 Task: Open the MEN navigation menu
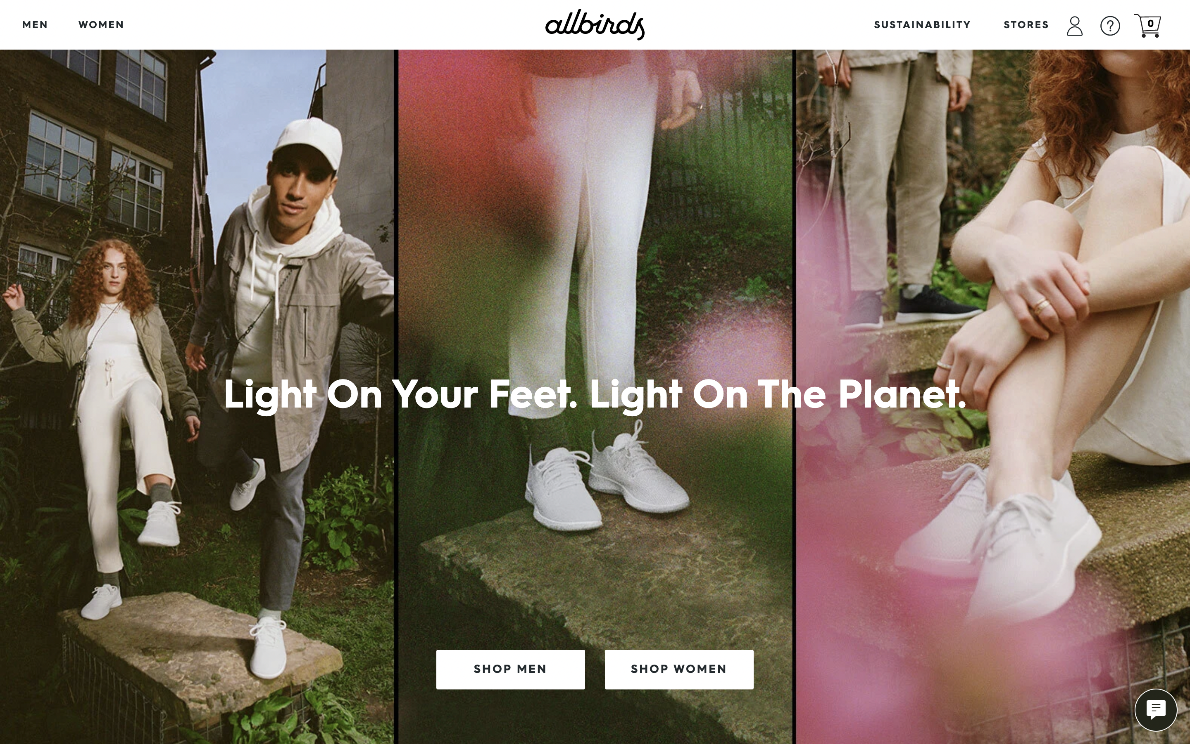point(35,25)
